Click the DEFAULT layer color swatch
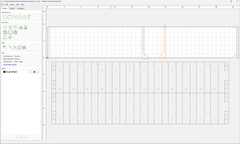Image resolution: width=240 pixels, height=144 pixels. pos(4,72)
